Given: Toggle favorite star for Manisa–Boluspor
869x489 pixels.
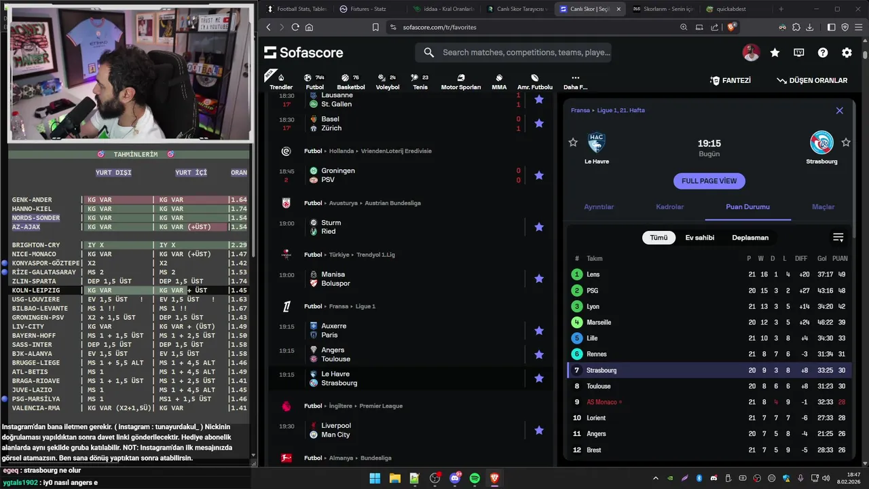Looking at the screenshot, I should click(539, 278).
